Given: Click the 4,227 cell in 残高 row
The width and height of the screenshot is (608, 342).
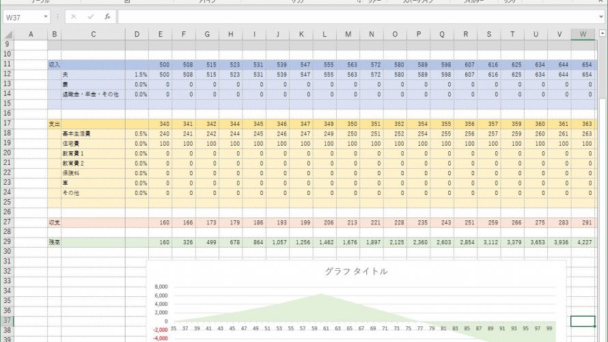Looking at the screenshot, I should [583, 242].
